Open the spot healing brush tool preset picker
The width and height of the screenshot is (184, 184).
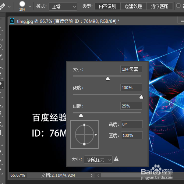coord(3,6)
